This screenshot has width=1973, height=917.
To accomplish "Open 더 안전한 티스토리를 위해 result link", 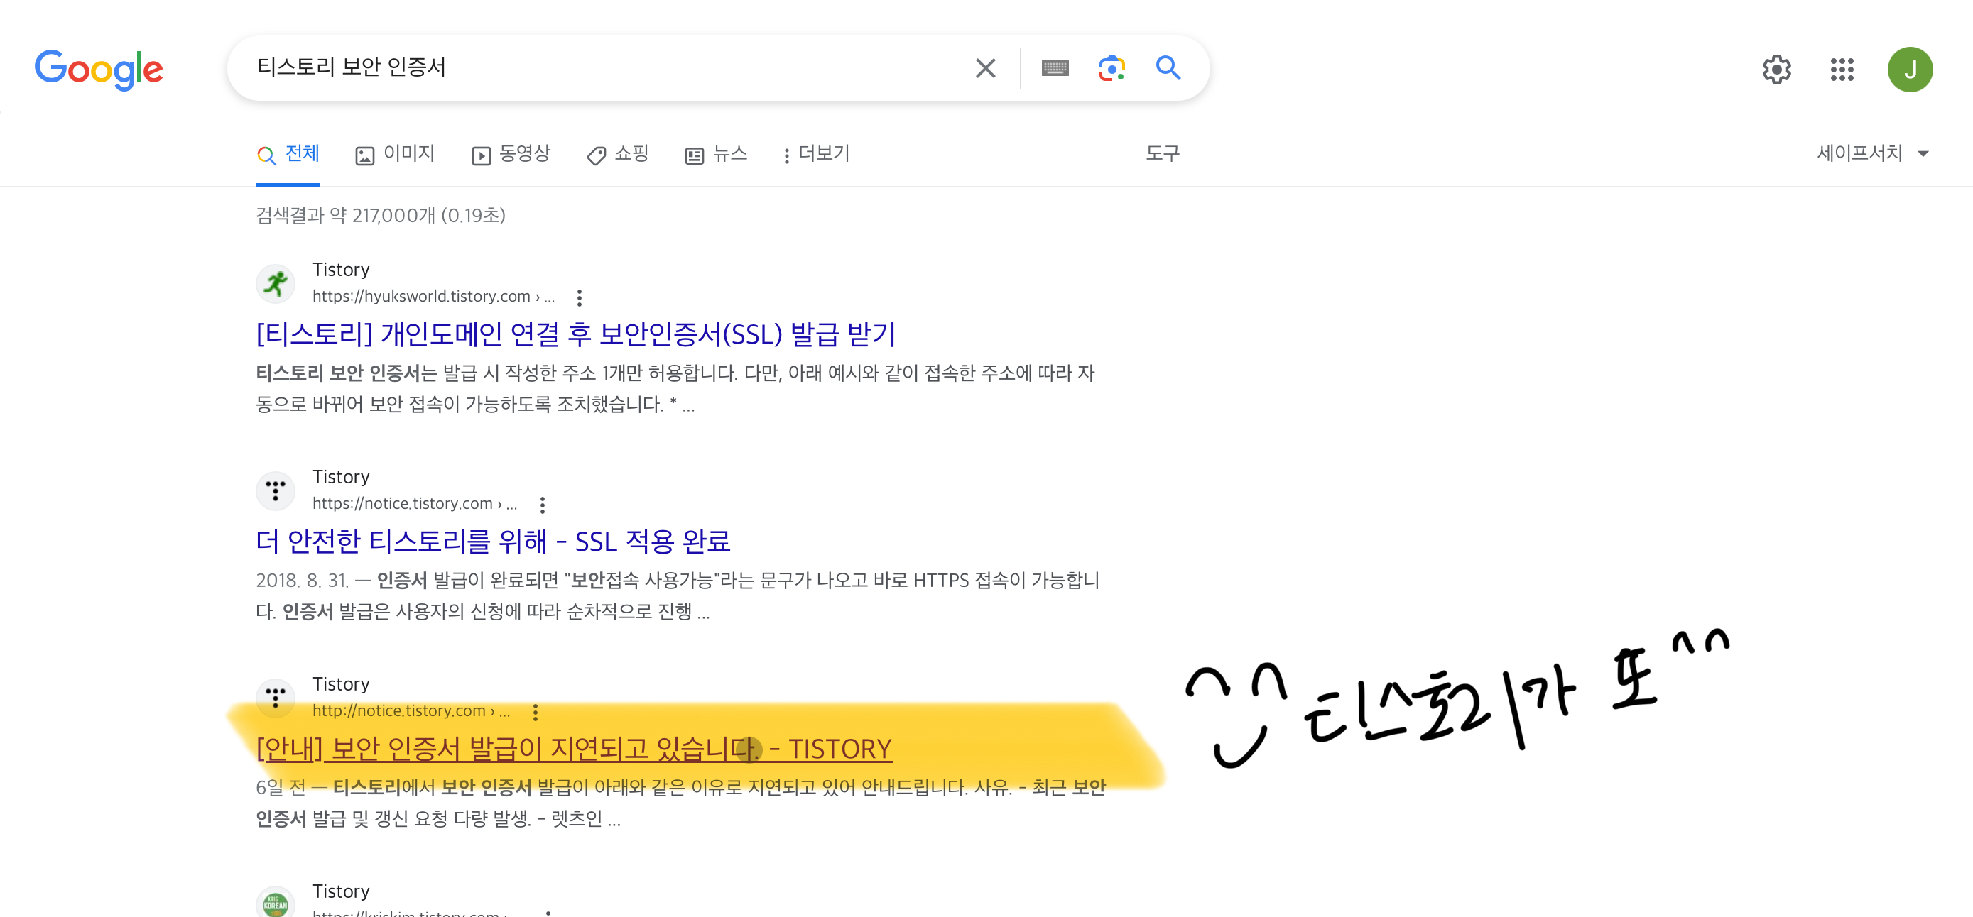I will click(492, 541).
